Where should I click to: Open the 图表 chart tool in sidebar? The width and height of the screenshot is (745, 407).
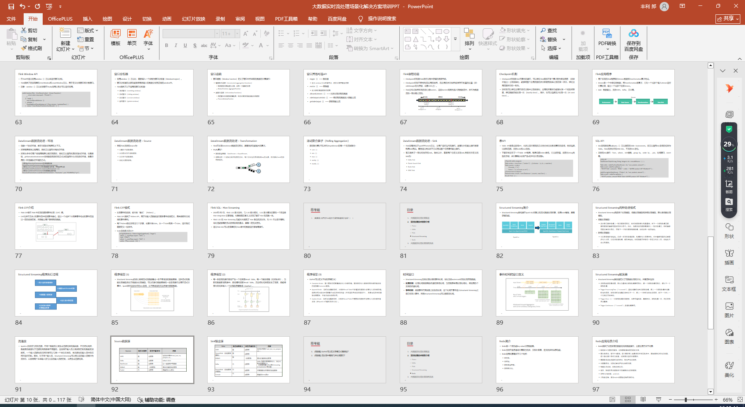(x=729, y=336)
